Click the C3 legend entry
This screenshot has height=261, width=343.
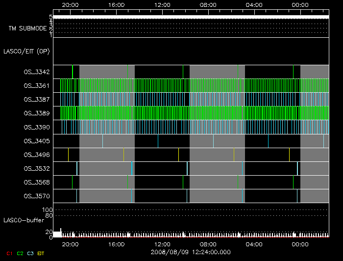click(31, 253)
